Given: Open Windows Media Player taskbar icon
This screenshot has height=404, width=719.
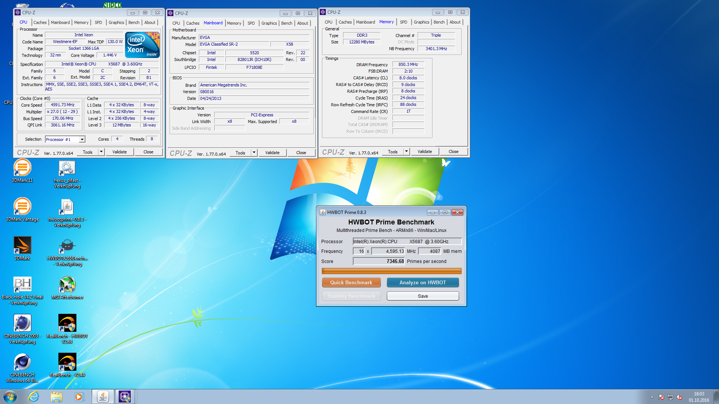Looking at the screenshot, I should pos(79,397).
